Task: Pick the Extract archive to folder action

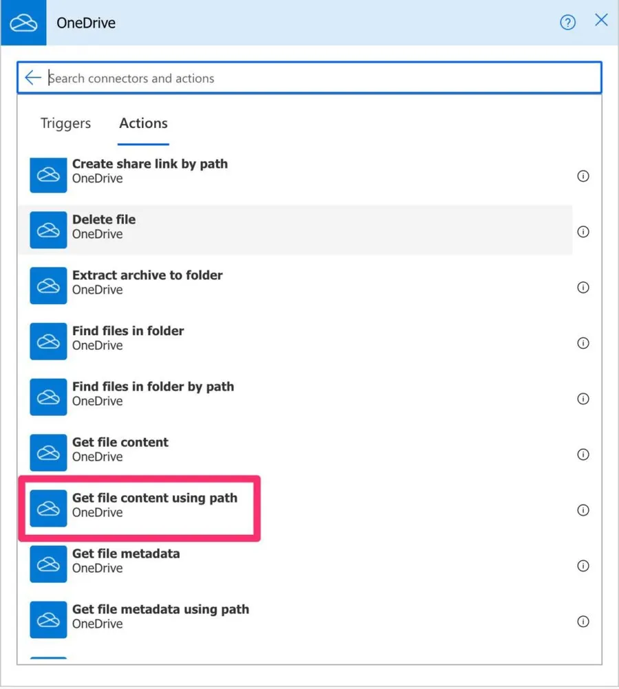Action: point(147,282)
